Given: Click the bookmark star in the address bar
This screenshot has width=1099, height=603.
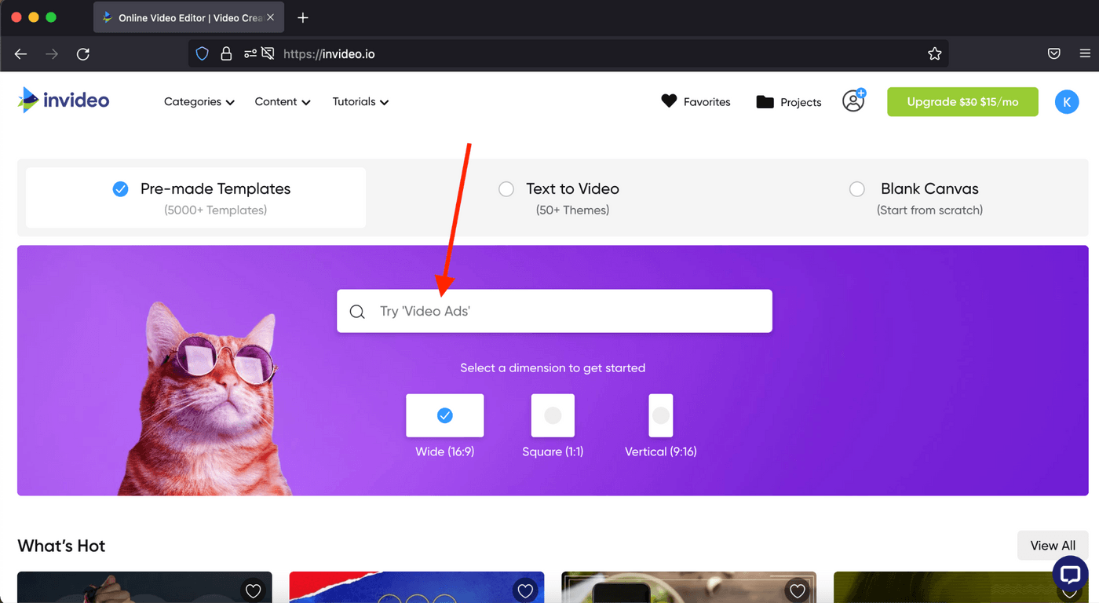Looking at the screenshot, I should click(x=934, y=53).
